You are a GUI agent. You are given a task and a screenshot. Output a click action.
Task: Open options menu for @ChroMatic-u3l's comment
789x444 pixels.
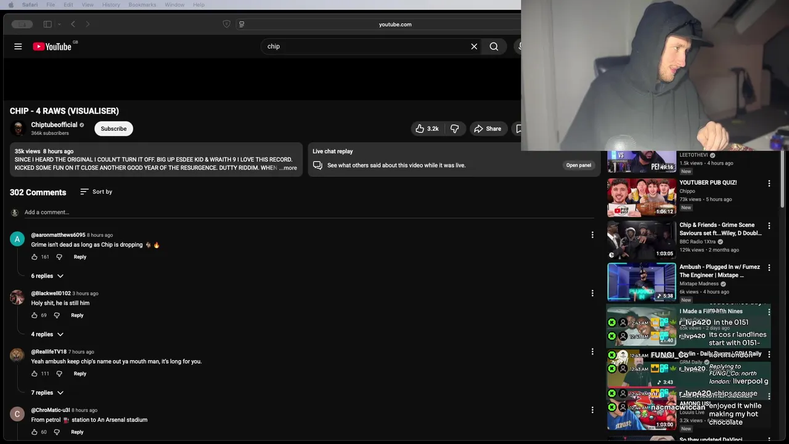pos(592,410)
